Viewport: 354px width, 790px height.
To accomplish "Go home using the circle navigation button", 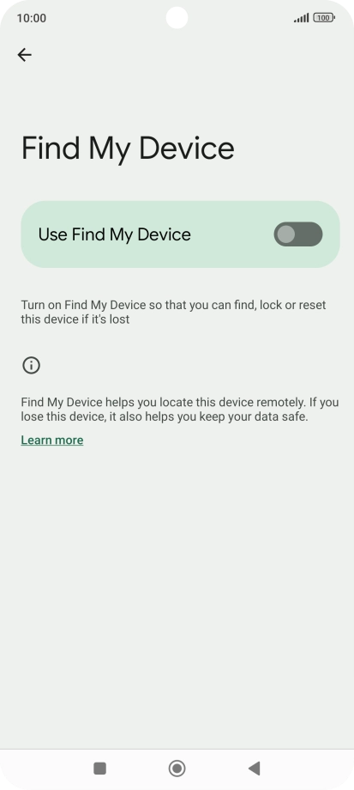I will click(177, 769).
